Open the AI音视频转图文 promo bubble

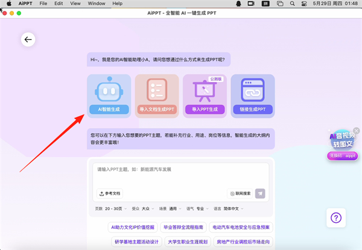tap(342, 140)
